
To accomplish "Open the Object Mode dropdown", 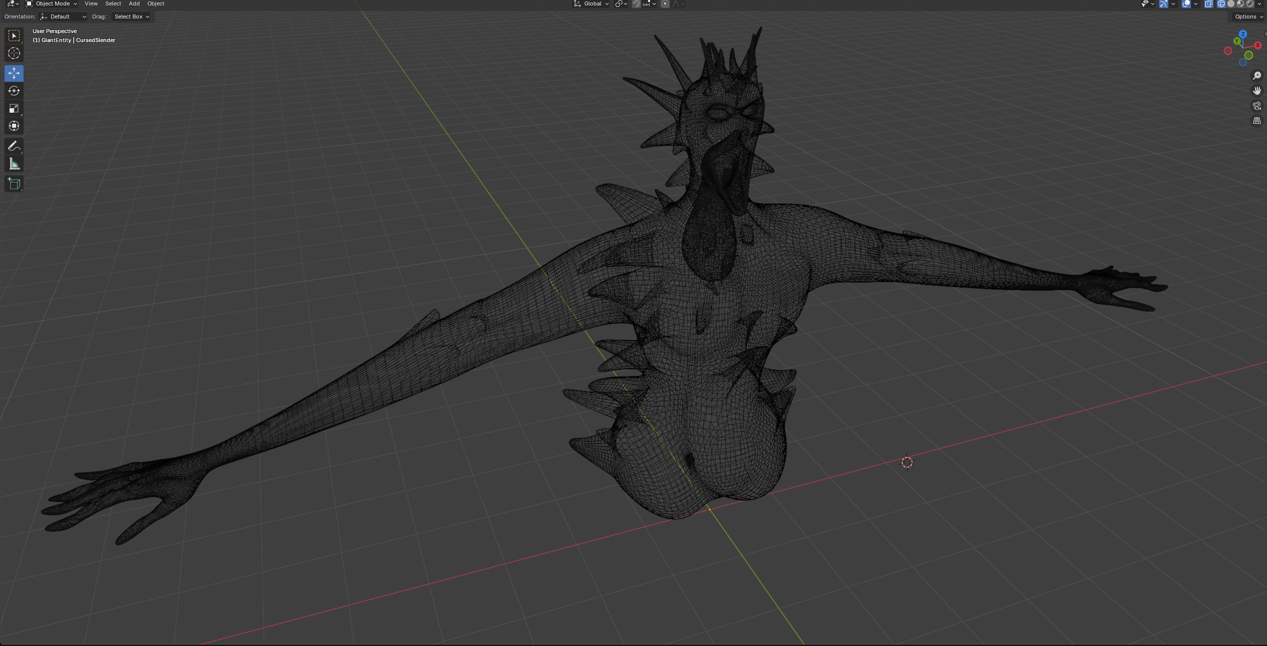I will (51, 4).
